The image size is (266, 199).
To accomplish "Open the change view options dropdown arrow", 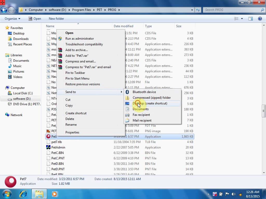I will [x=242, y=19].
